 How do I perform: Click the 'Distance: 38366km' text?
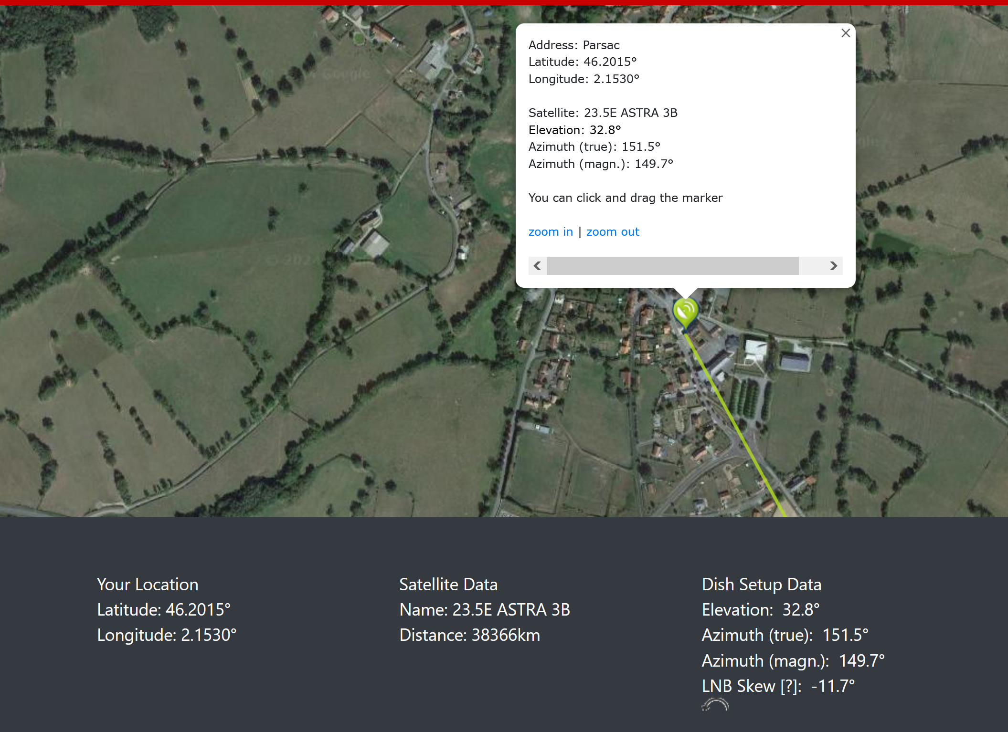[x=469, y=635]
